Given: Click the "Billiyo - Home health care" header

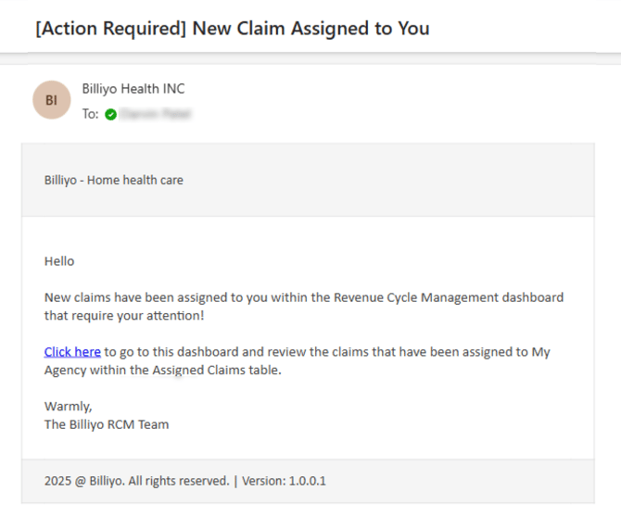Looking at the screenshot, I should tap(114, 180).
